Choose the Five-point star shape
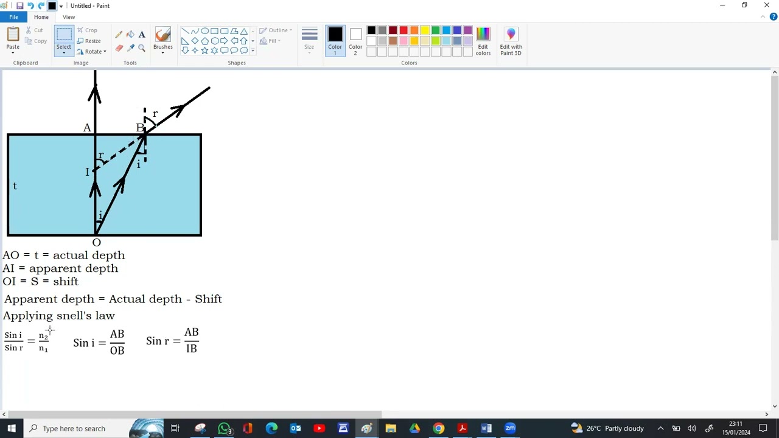The image size is (779, 438). click(x=204, y=50)
